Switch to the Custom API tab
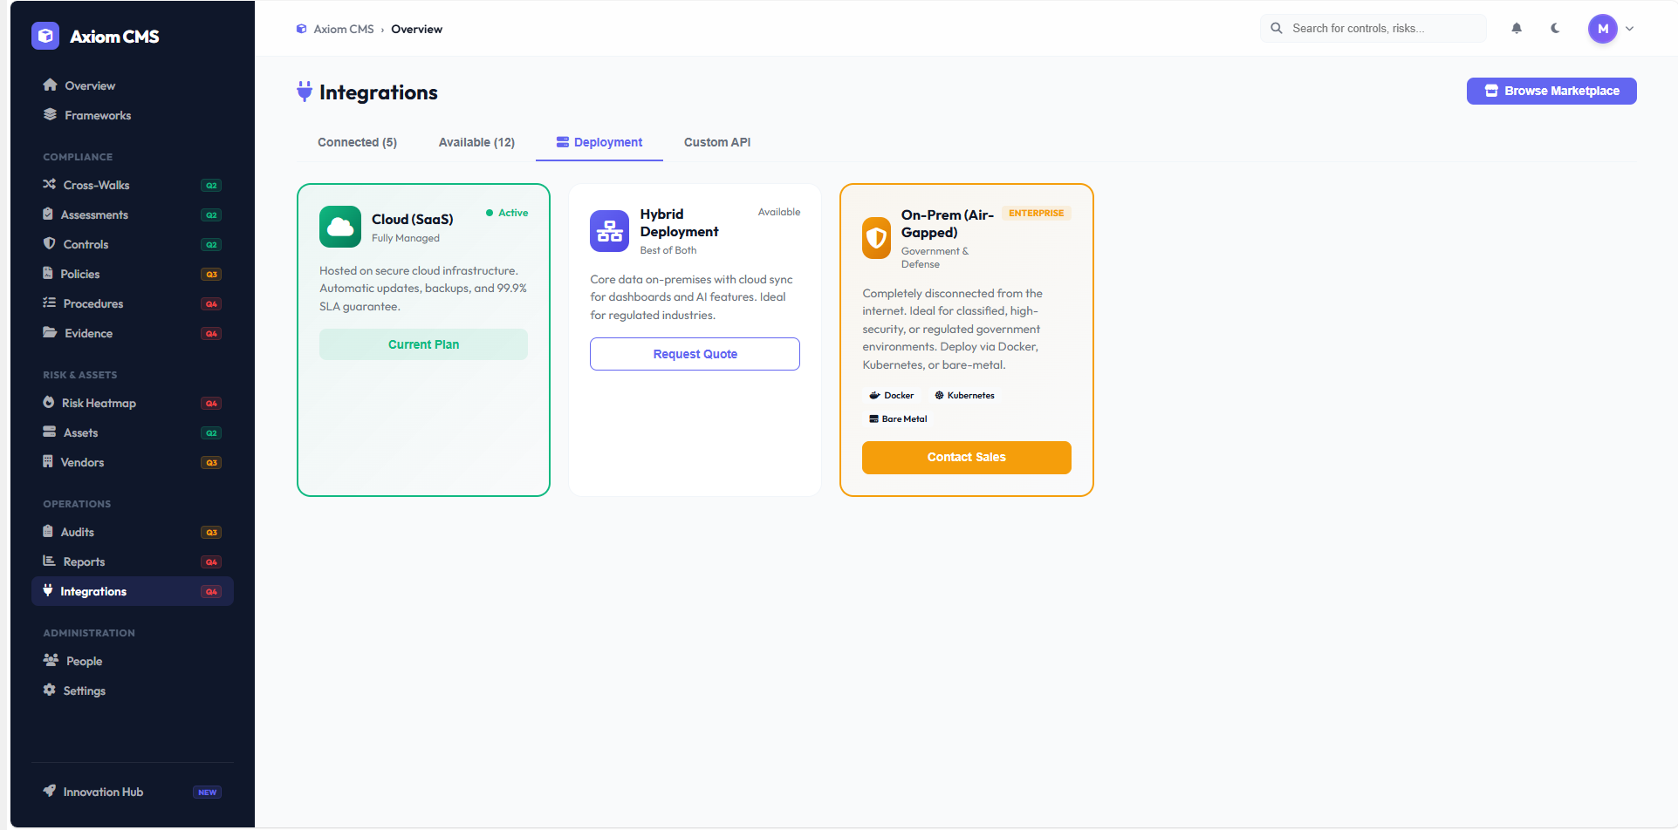This screenshot has width=1678, height=830. click(716, 142)
